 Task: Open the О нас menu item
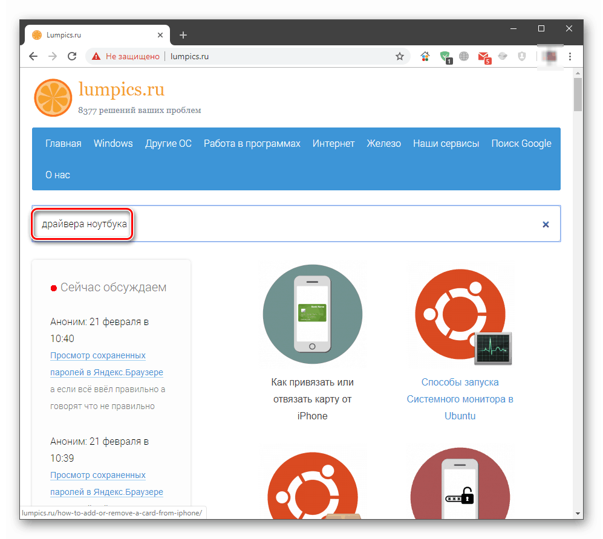57,175
